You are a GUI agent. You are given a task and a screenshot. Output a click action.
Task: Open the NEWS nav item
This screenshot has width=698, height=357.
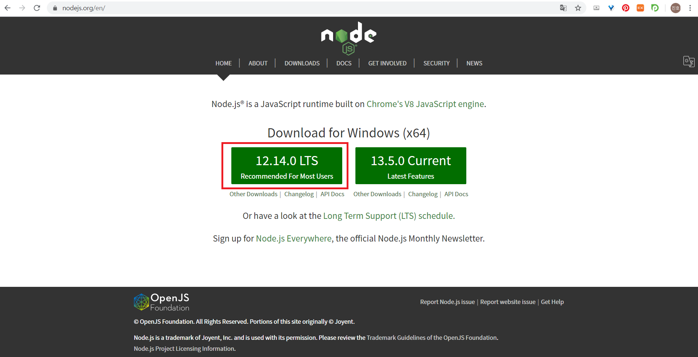pos(474,63)
